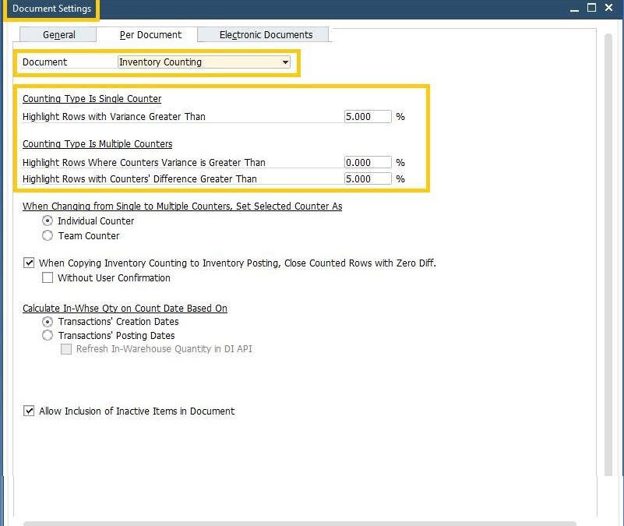Image resolution: width=624 pixels, height=526 pixels.
Task: Click the horizontal scrollbar at the bottom
Action: (x=299, y=523)
